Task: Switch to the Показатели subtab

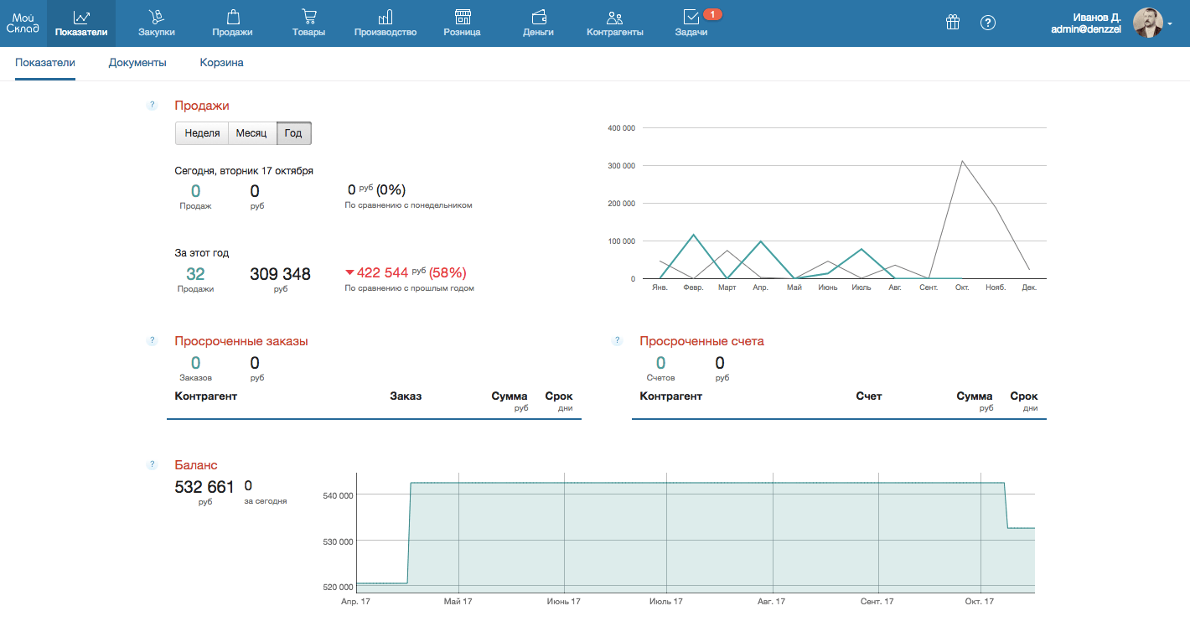Action: [45, 63]
